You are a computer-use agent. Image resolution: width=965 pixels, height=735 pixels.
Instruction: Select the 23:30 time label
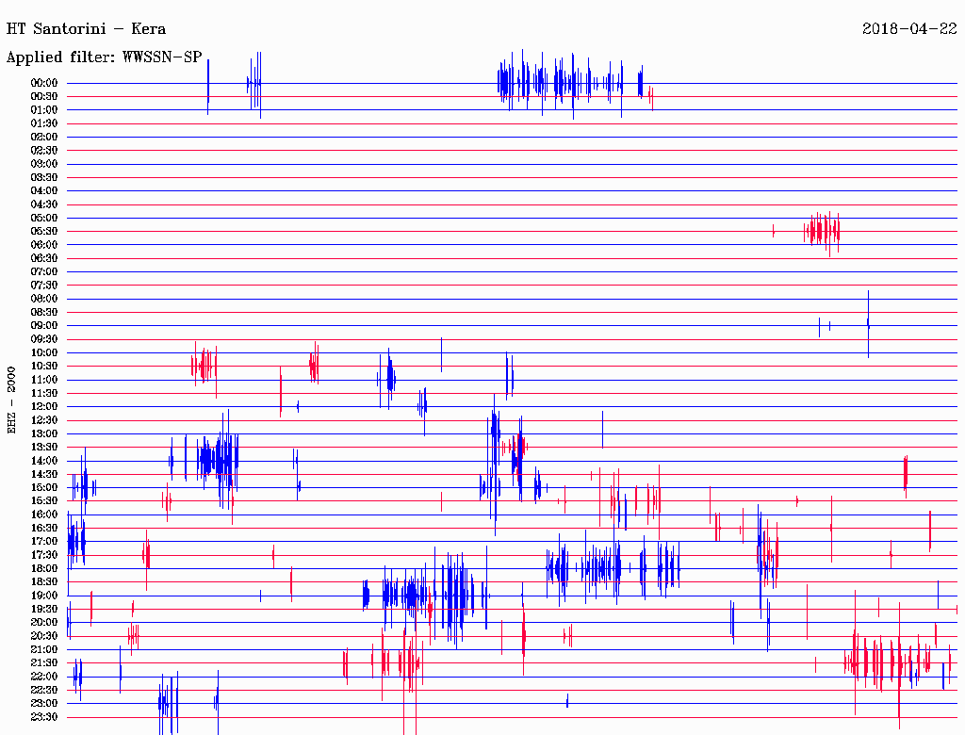click(44, 716)
